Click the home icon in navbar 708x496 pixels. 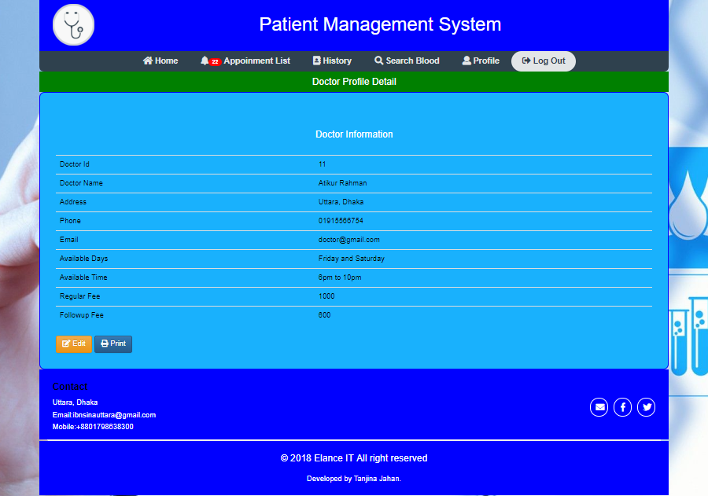pos(148,61)
